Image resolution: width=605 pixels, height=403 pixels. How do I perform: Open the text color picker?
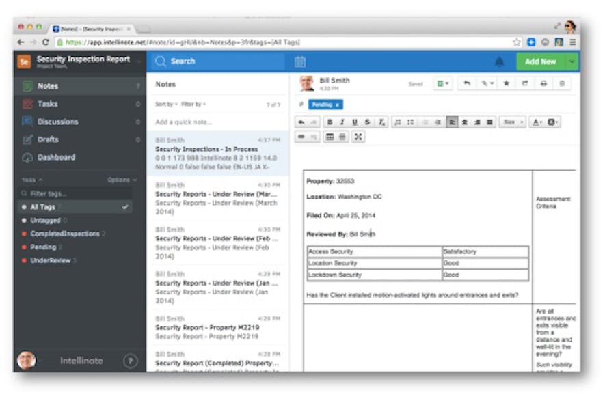pos(537,122)
